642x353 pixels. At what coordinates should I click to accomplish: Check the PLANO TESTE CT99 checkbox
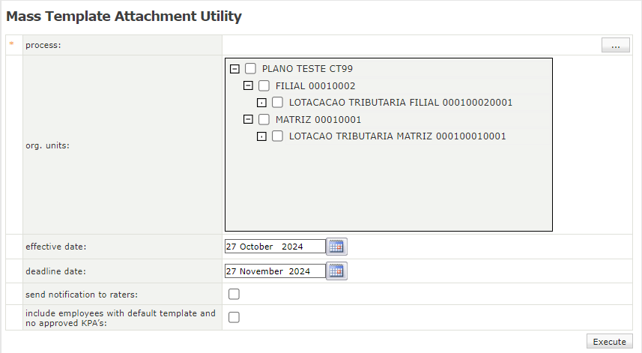click(251, 69)
